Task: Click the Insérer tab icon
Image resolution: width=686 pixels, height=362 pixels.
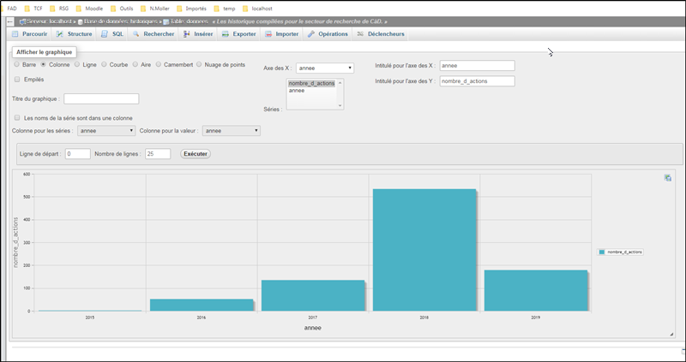Action: pos(187,34)
